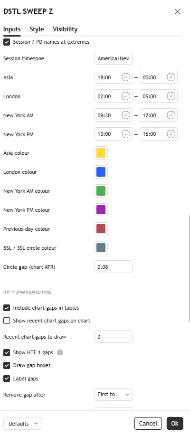The image size is (190, 436).
Task: Open the Session timezone selector
Action: point(114,58)
